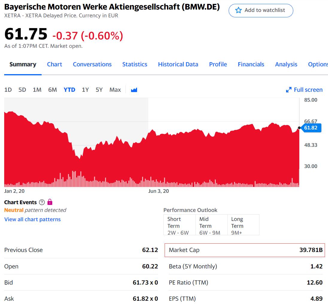Open View all chart patterns link
328x304 pixels.
click(x=32, y=219)
